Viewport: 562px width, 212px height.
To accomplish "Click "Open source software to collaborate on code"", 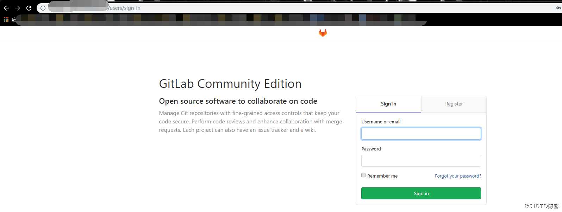I will (x=238, y=101).
